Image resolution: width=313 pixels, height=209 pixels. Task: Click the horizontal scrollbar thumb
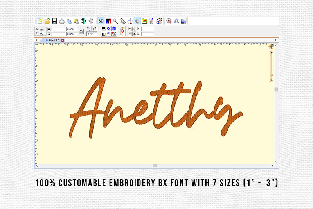[x=155, y=165]
